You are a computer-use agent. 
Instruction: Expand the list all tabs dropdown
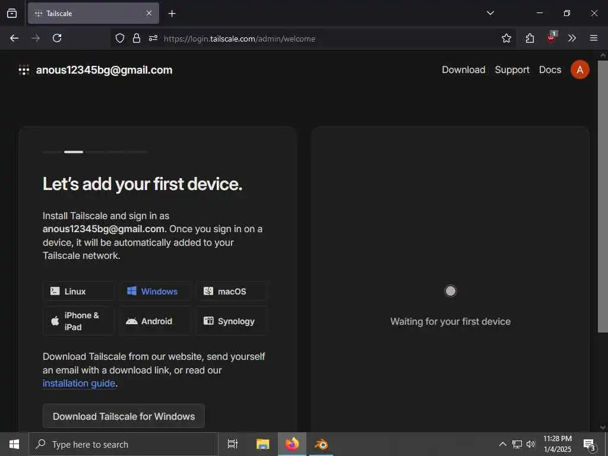click(x=490, y=13)
